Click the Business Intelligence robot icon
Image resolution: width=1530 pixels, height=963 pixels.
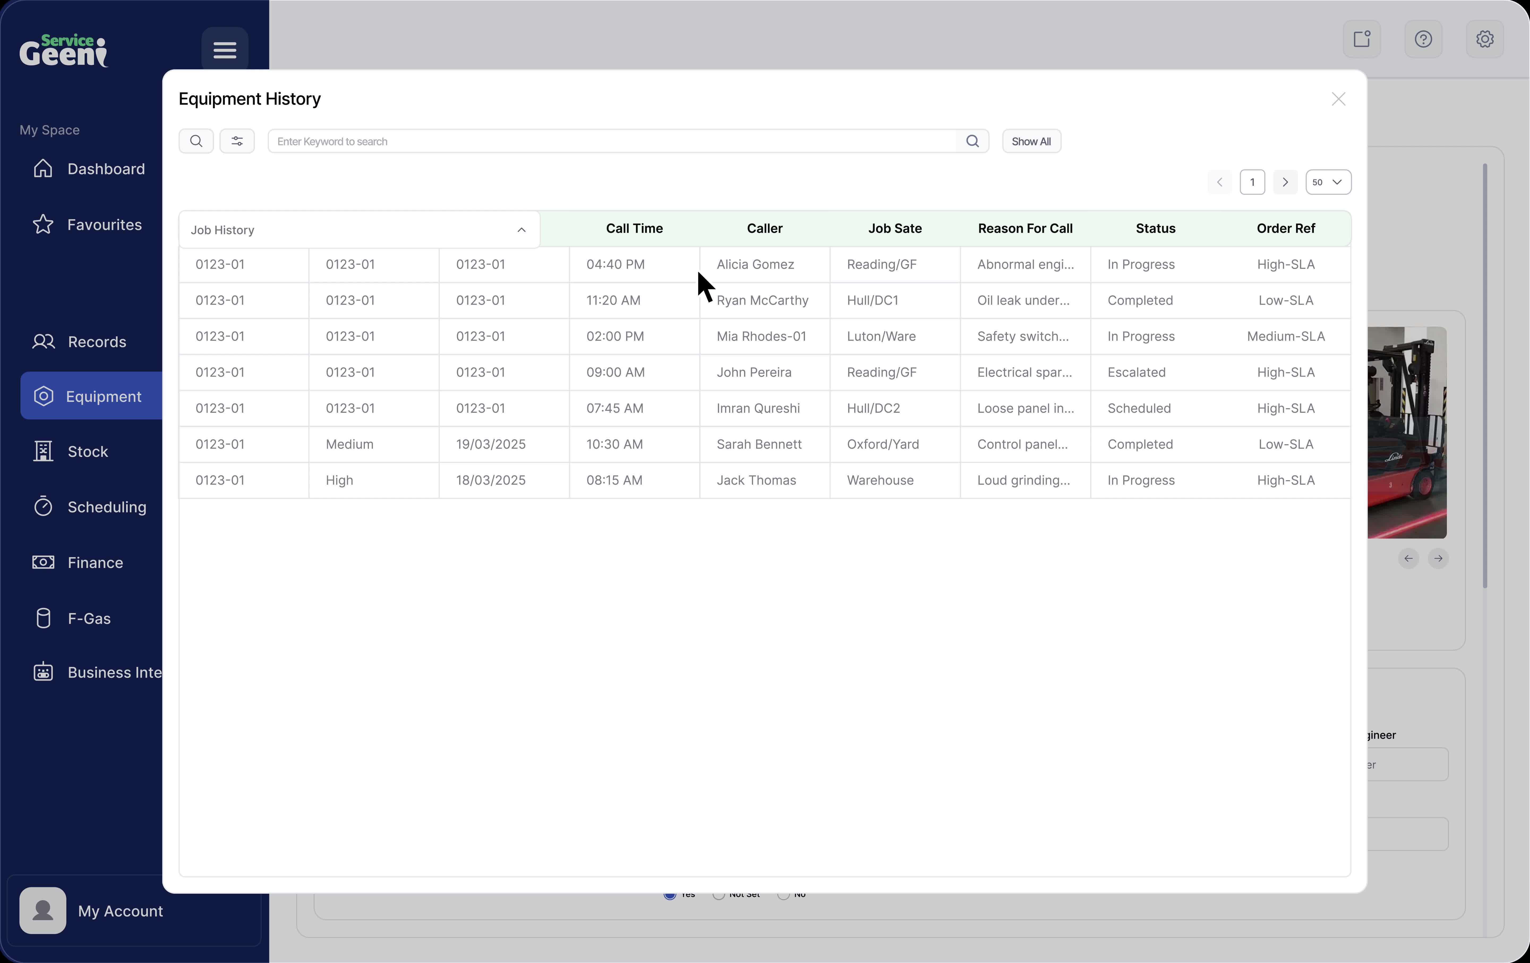(x=43, y=672)
